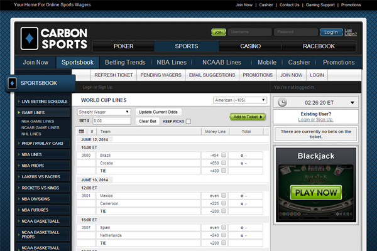
Task: Expand NBA Props sidebar item
Action: (x=43, y=166)
